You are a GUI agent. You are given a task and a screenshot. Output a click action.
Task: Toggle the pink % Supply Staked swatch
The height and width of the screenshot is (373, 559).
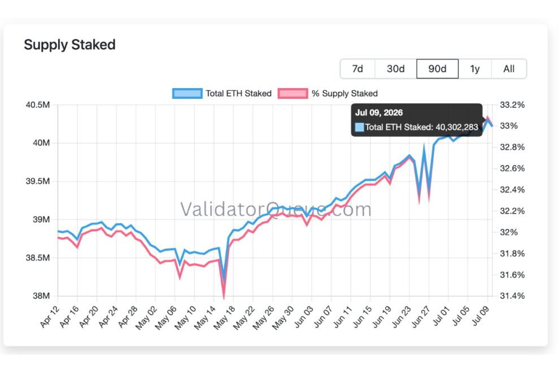click(292, 93)
